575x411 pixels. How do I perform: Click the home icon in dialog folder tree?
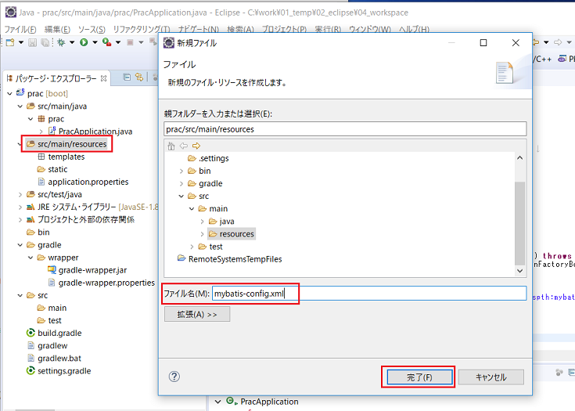tap(171, 146)
